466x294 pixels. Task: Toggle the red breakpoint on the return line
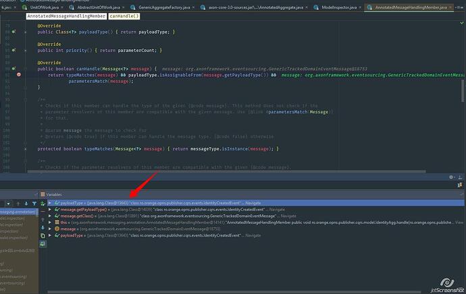[x=19, y=74]
